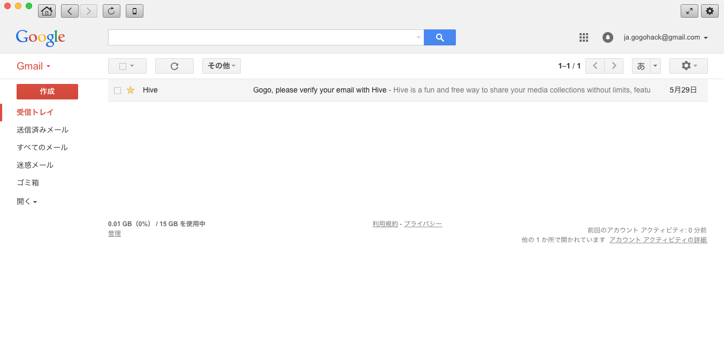Click the 1–1 / 1 message count

point(569,66)
